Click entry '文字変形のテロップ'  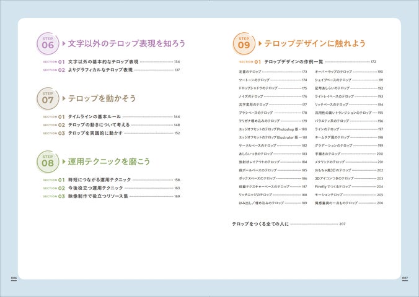tap(254, 105)
